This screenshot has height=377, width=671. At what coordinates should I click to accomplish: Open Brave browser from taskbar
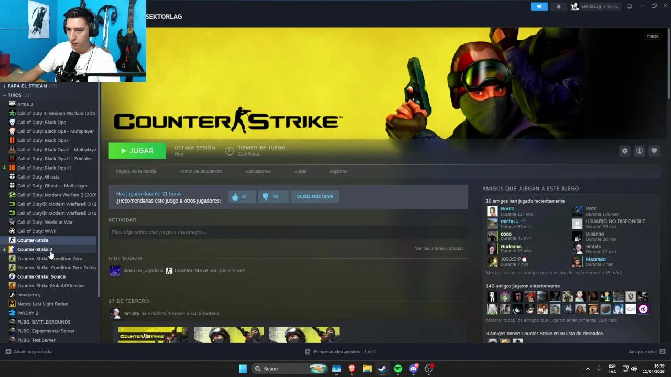[352, 369]
